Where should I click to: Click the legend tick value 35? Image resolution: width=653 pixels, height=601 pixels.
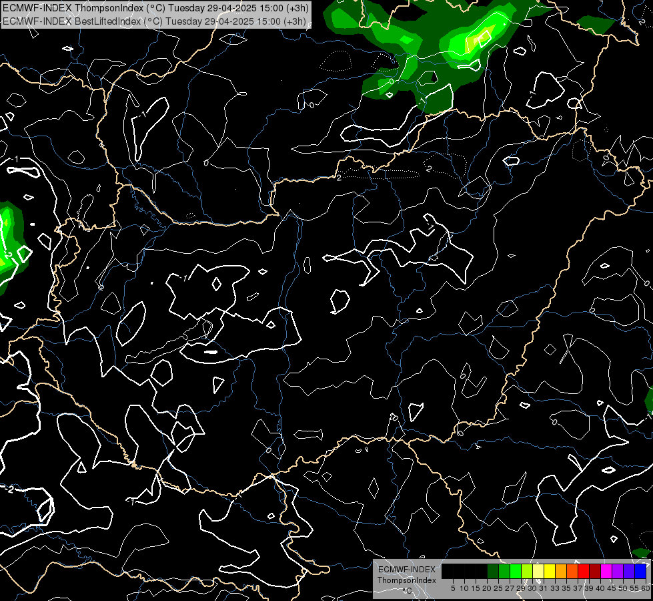coord(566,588)
